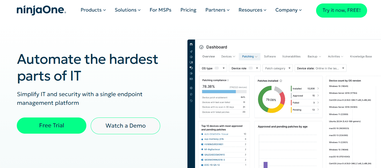Switch to the Vulnerabilities tab
Image resolution: width=381 pixels, height=168 pixels.
point(291,57)
